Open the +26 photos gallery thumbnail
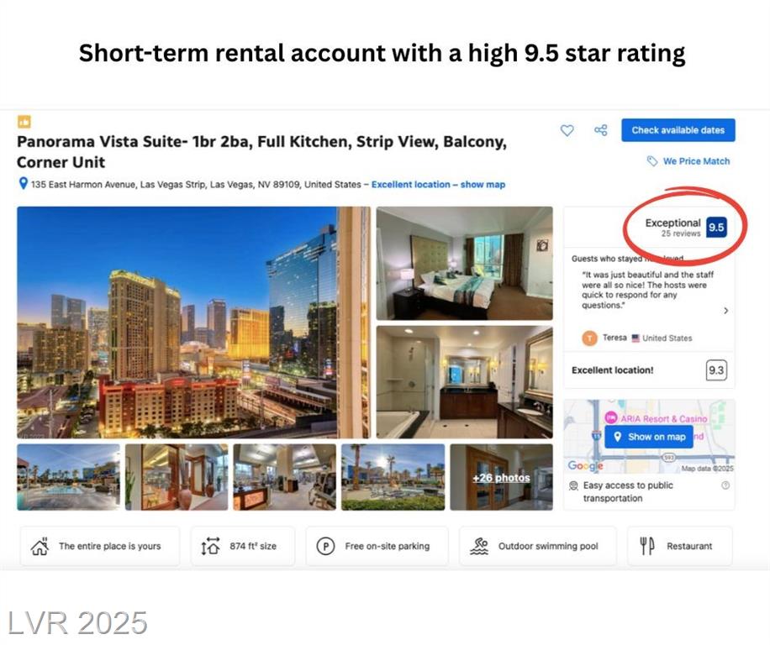The image size is (770, 645). coord(501,477)
